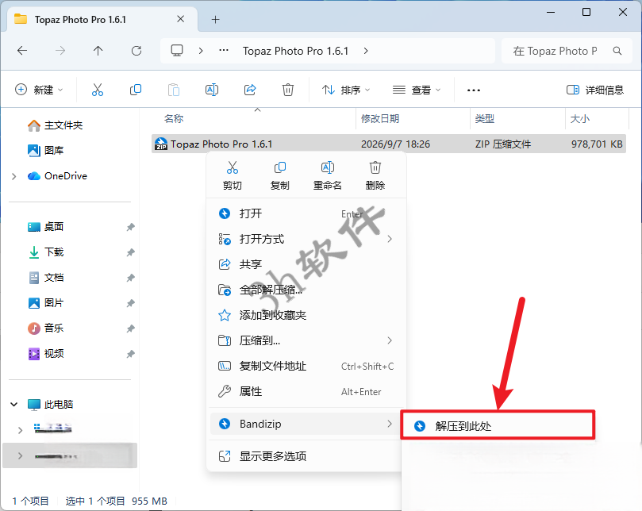
Task: Click 共享 in the context menu
Action: click(306, 264)
